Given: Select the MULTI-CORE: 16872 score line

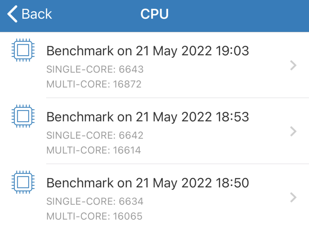Looking at the screenshot, I should [94, 84].
